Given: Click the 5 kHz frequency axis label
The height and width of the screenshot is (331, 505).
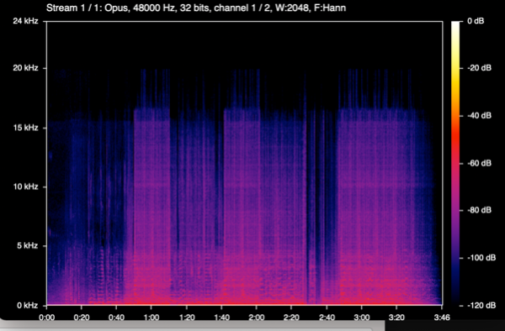Looking at the screenshot, I should [x=28, y=246].
